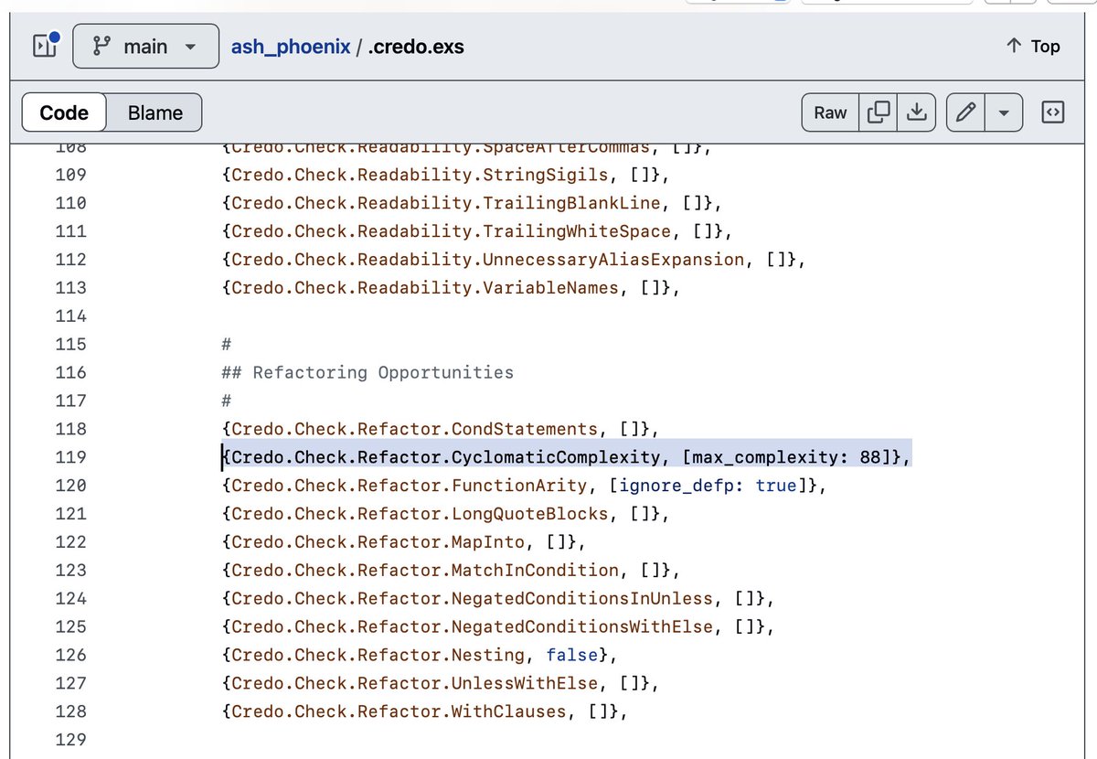
Task: Open the ash_phoenix repository link
Action: pos(291,46)
